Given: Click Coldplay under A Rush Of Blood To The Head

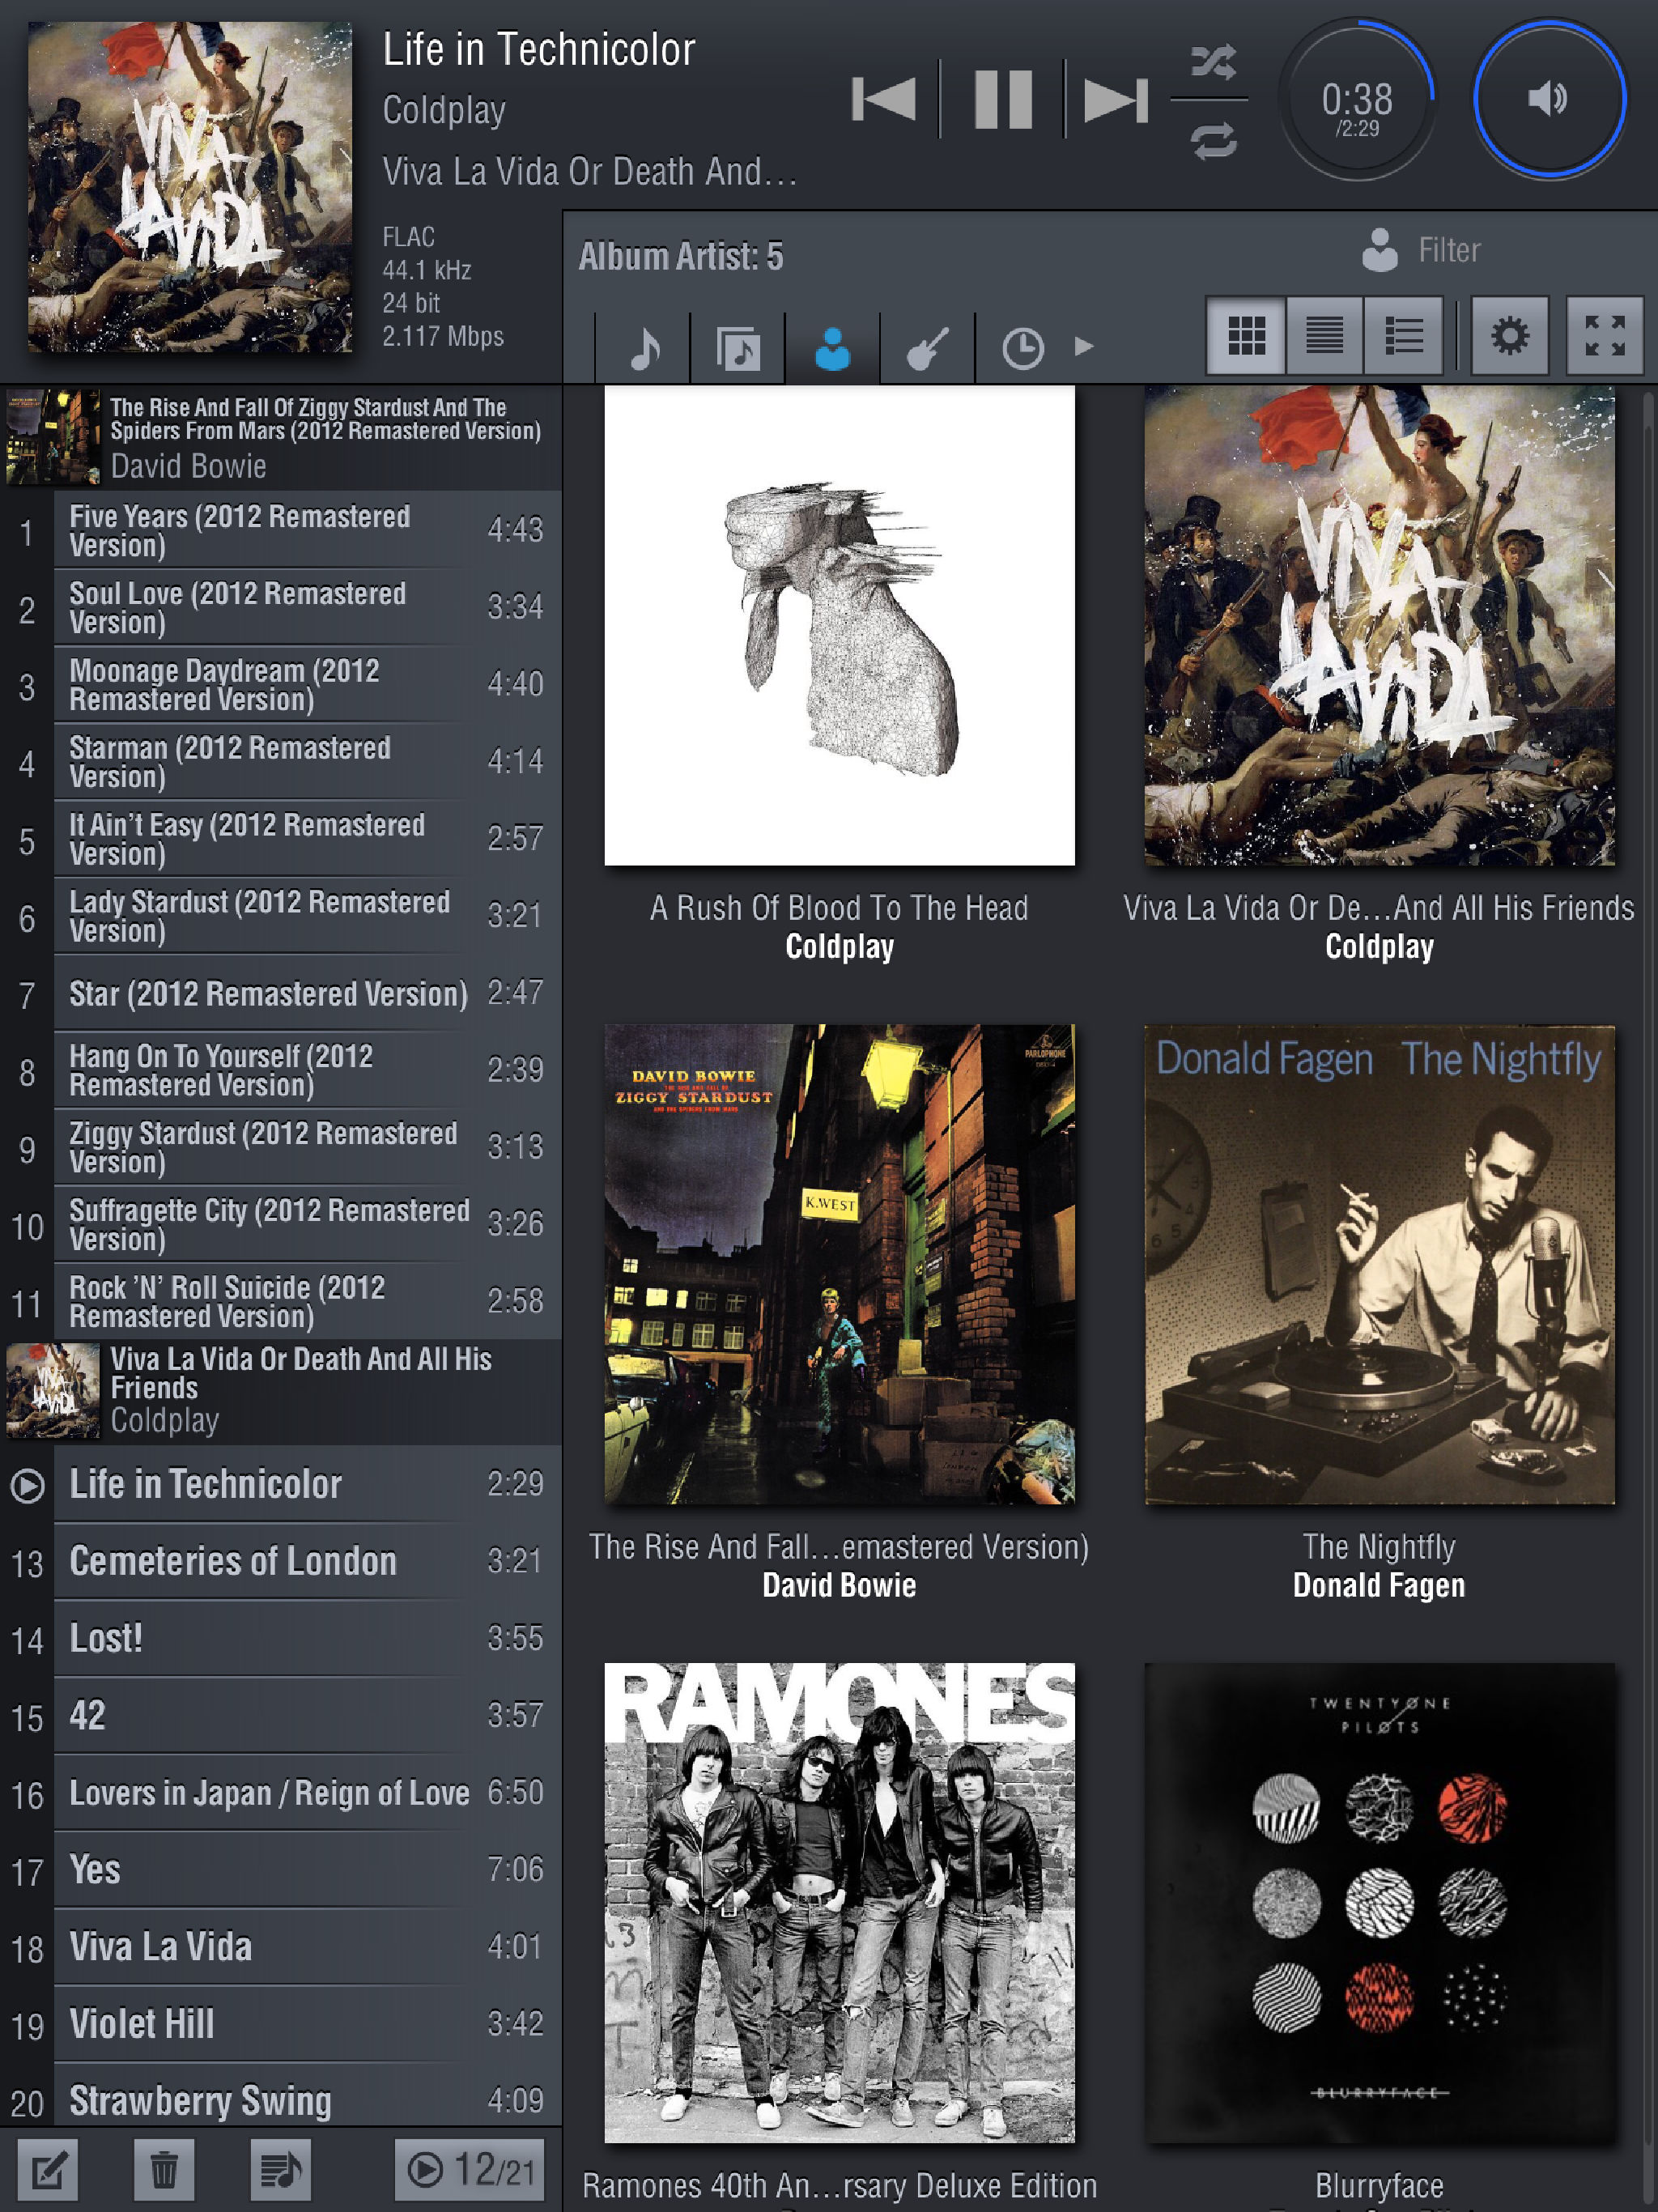Looking at the screenshot, I should pyautogui.click(x=839, y=946).
